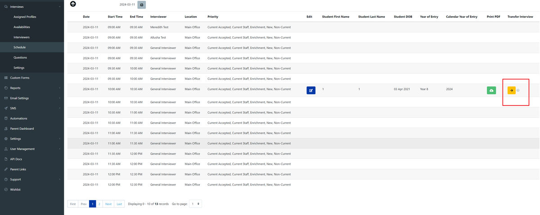The width and height of the screenshot is (540, 215).
Task: Open Assigned Profiles in sidebar
Action: [x=25, y=17]
